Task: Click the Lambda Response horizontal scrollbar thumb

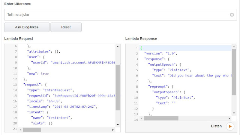Action: [161, 118]
